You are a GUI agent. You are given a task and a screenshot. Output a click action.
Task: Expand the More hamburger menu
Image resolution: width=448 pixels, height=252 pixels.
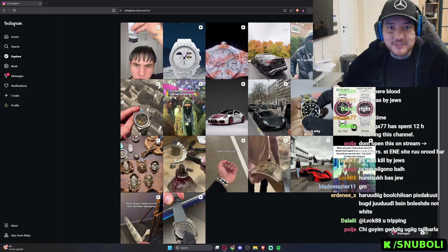[x=11, y=226]
